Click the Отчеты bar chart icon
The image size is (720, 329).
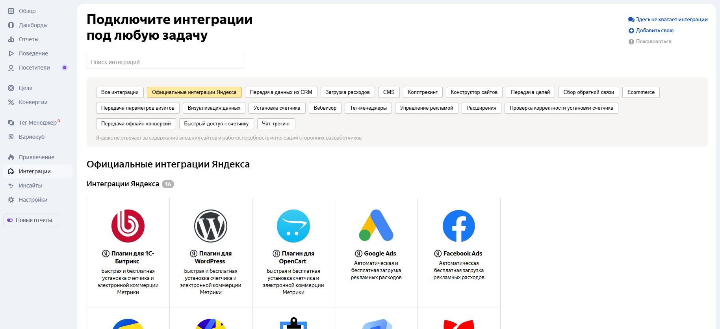(11, 39)
